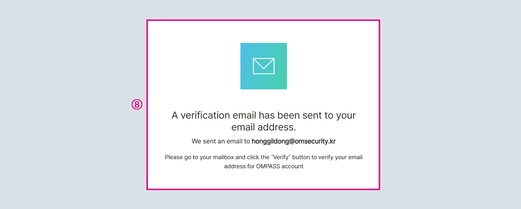Click the word "mailbox" in the instructions
Screen dimensions: 521x209
point(223,157)
